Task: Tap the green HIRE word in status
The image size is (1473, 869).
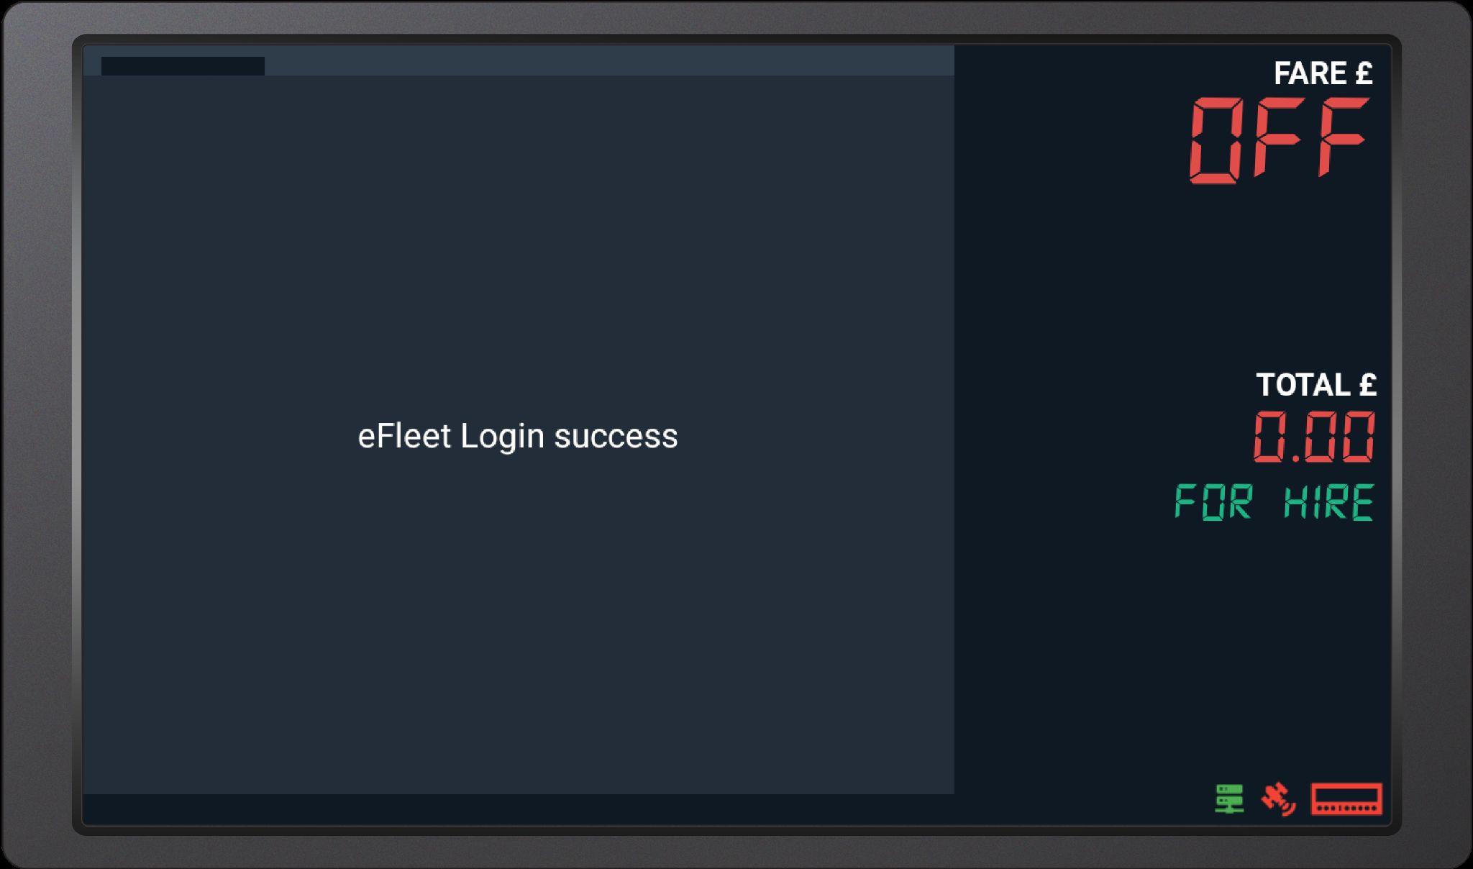Action: coord(1329,502)
